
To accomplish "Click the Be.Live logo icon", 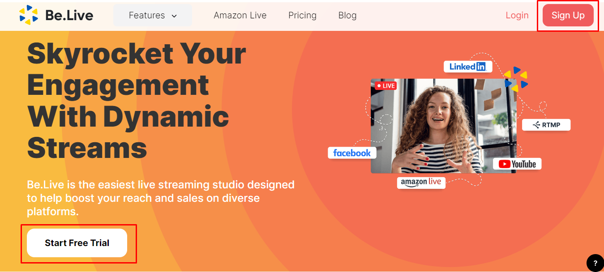I will [29, 15].
